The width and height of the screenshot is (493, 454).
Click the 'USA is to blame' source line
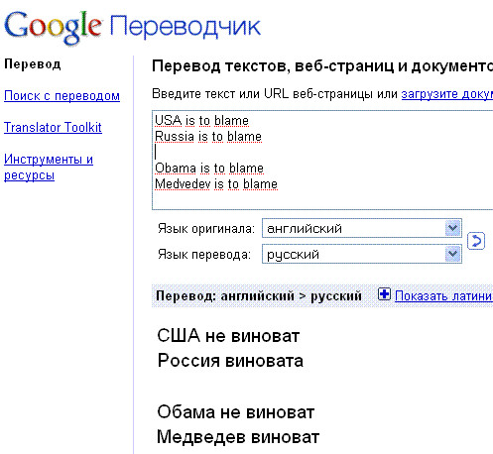(201, 121)
